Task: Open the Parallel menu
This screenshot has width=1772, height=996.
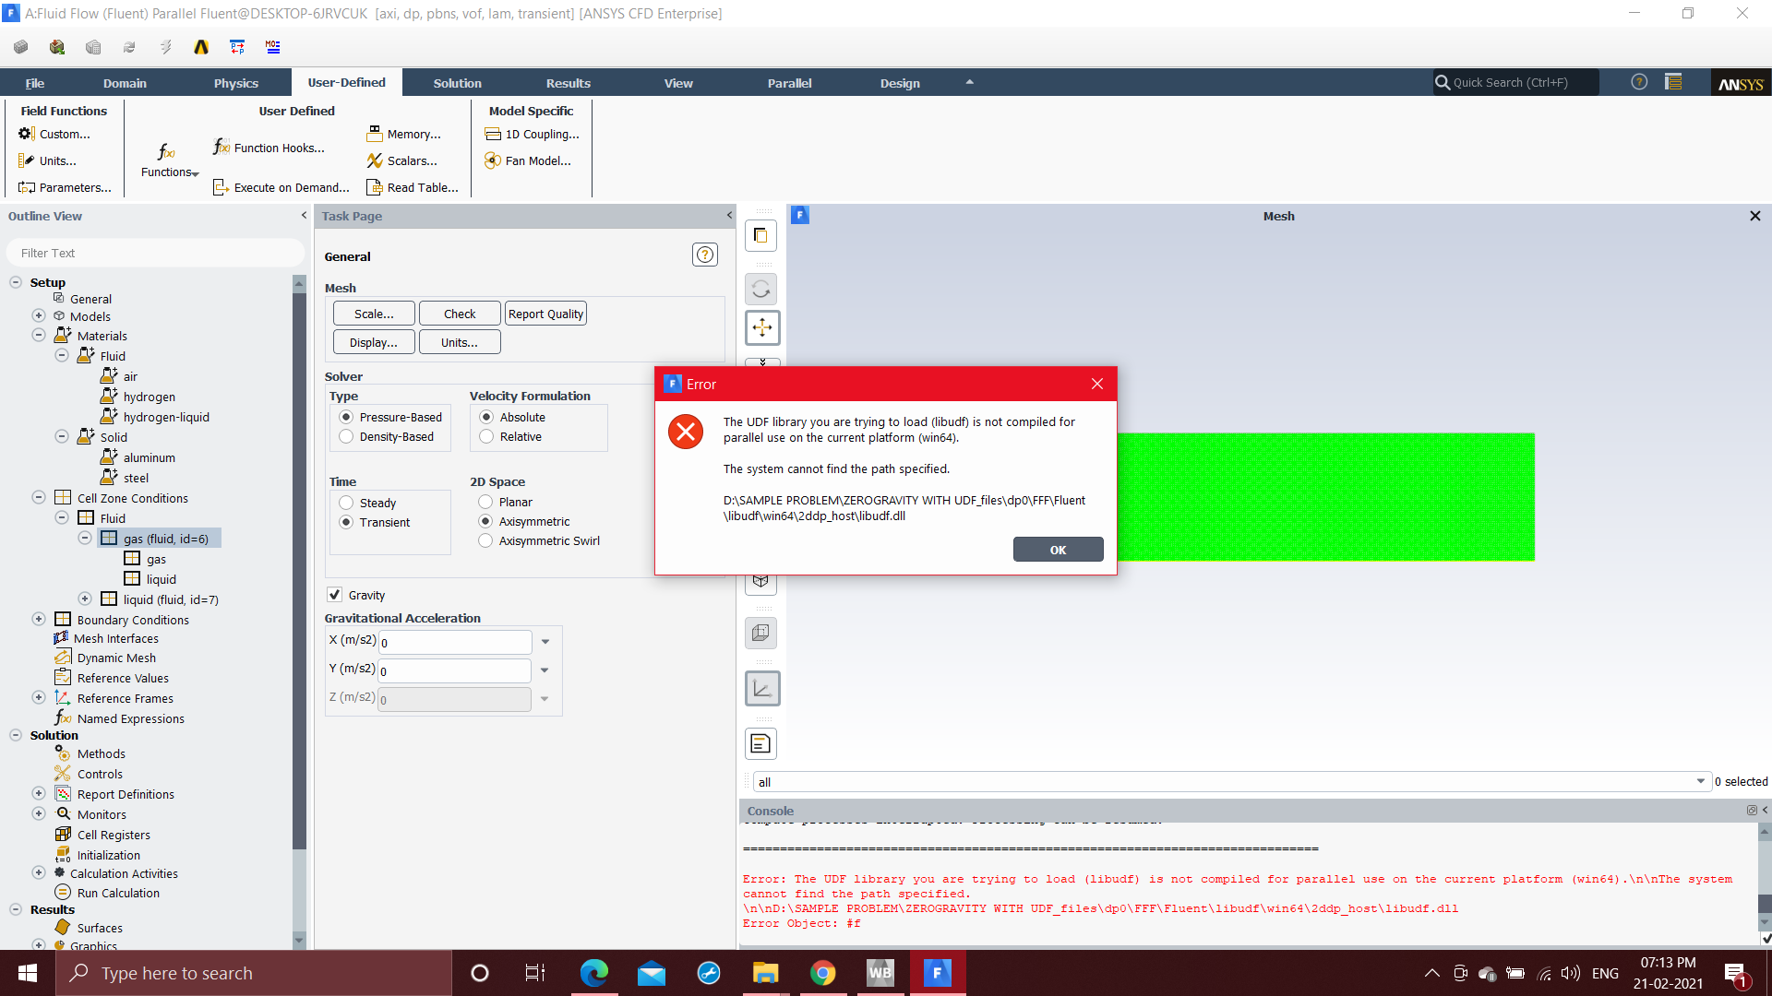Action: (x=789, y=82)
